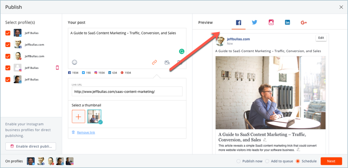Screen dimensions: 348x168
Task: Click the jeffbullas.com page name in the preview
Action: coord(238,39)
